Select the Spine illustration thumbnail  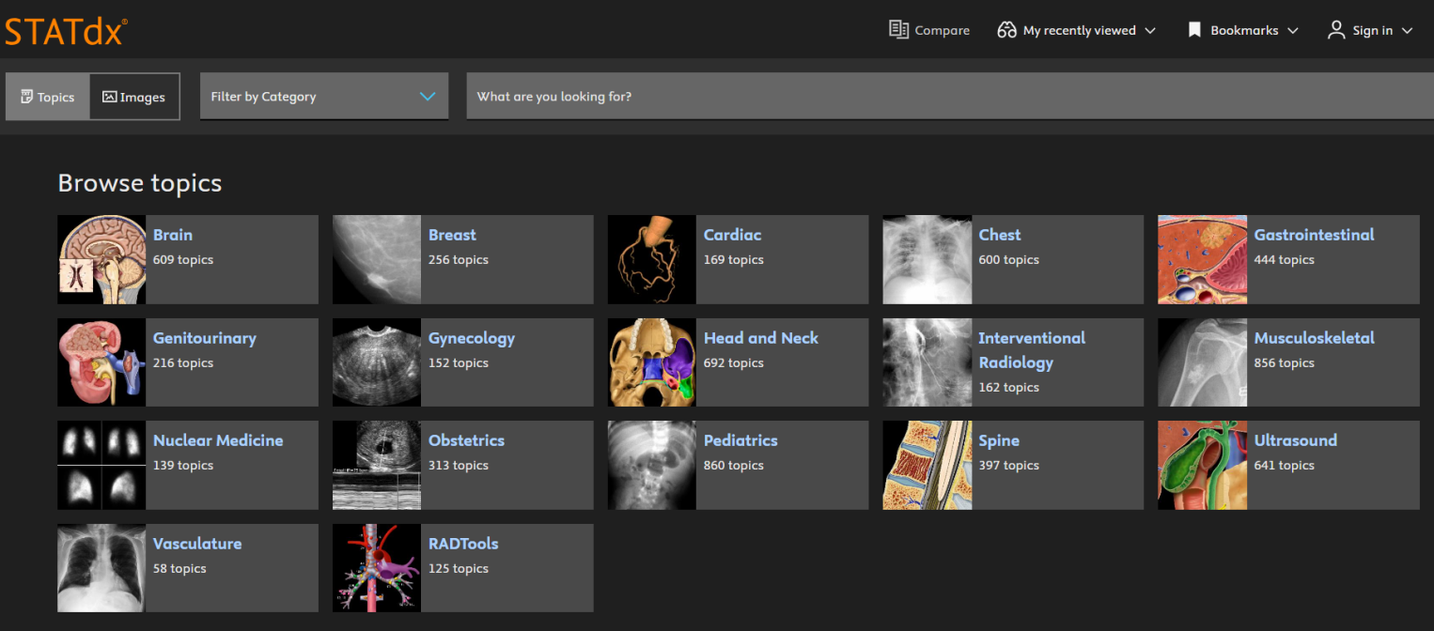click(927, 465)
